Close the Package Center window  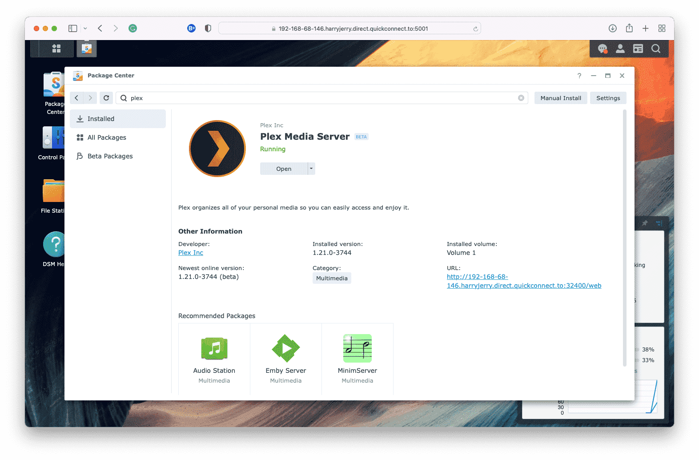coord(622,76)
